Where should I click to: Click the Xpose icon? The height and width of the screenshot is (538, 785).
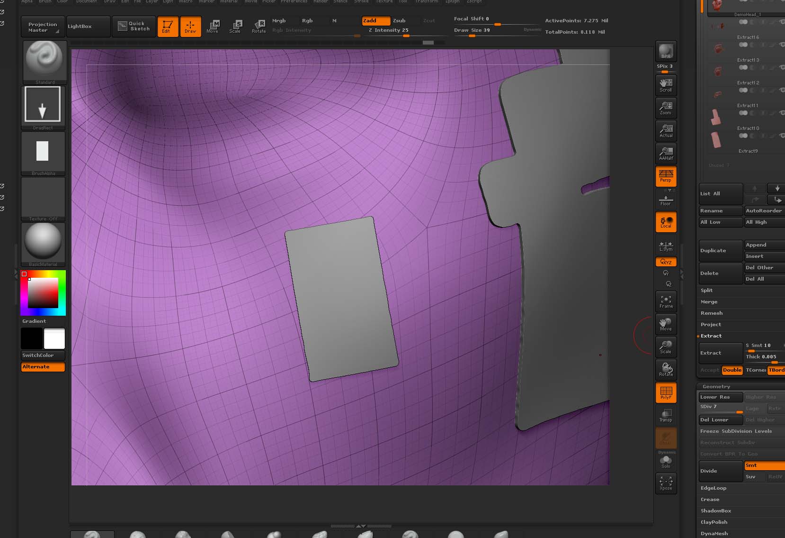666,483
